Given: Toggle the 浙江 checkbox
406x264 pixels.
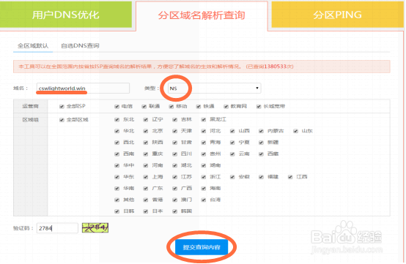Looking at the screenshot, I should 204,177.
